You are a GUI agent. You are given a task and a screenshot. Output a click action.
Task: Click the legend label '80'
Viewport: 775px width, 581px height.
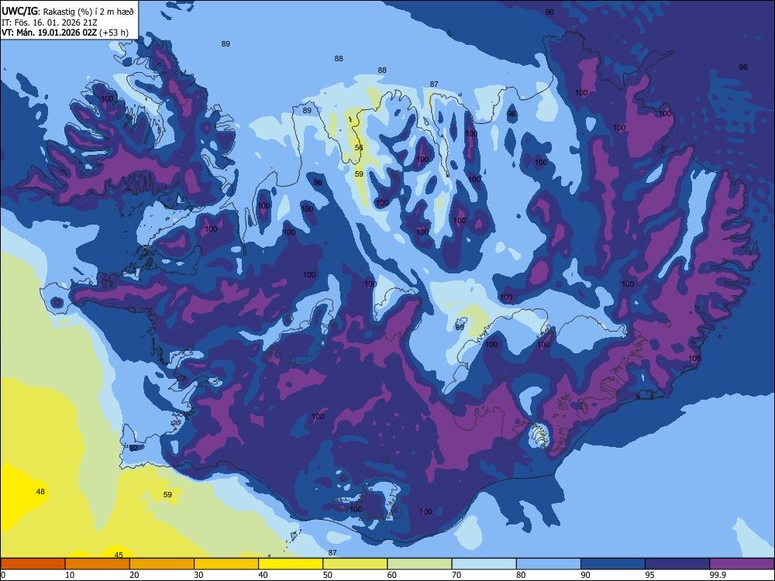tap(521, 575)
